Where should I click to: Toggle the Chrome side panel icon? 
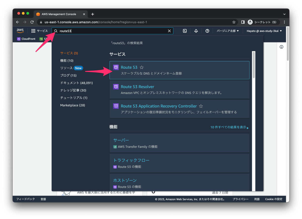coord(243,22)
